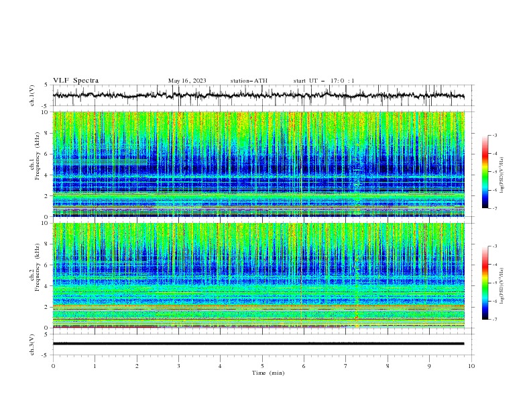The width and height of the screenshot is (531, 411).
Task: Click the "4" kHz tick on ch.1 frequency axis
Action: coord(47,175)
